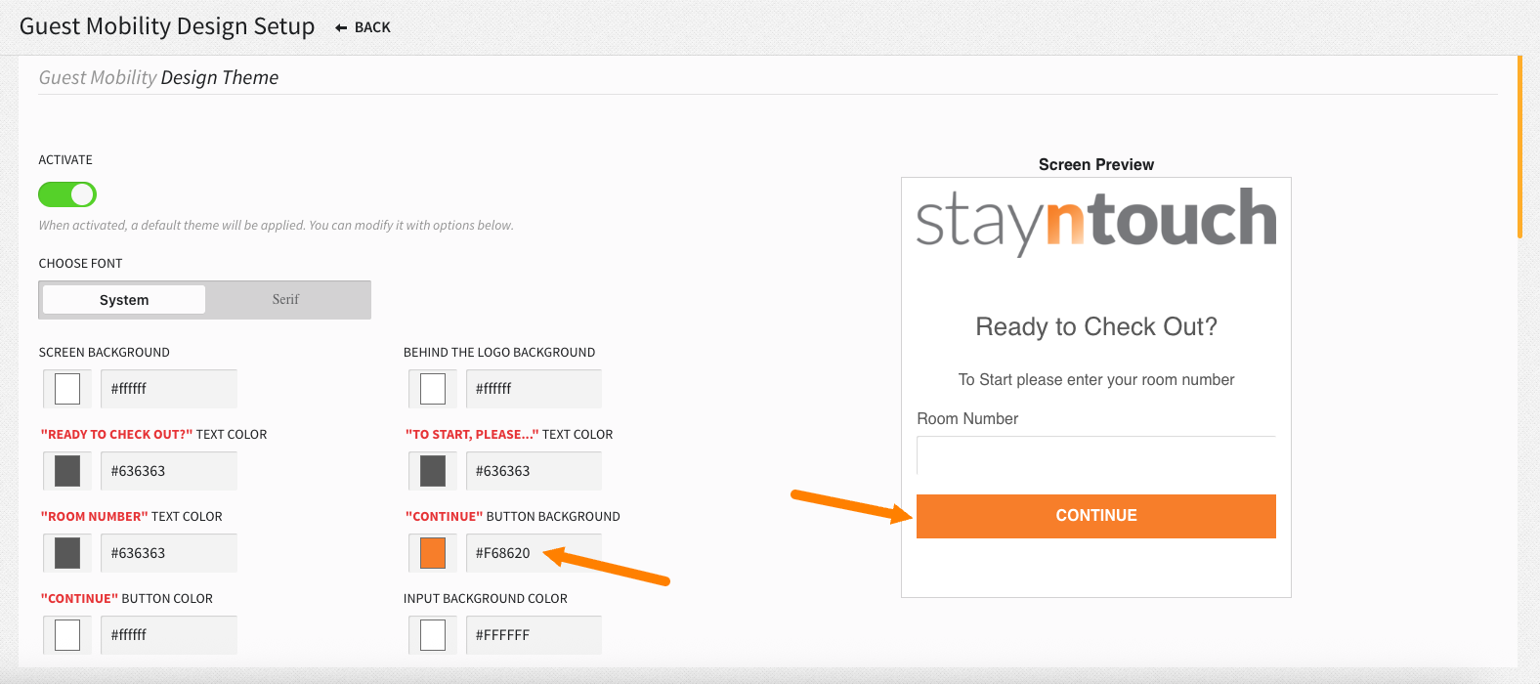Open Behind the Logo Background swatch

coord(433,389)
